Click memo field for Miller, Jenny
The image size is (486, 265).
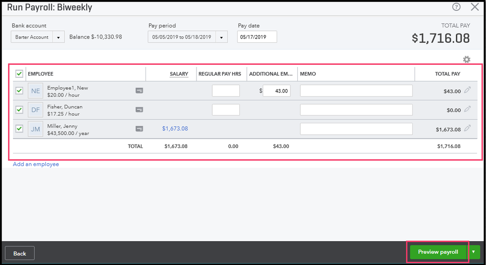pyautogui.click(x=356, y=129)
